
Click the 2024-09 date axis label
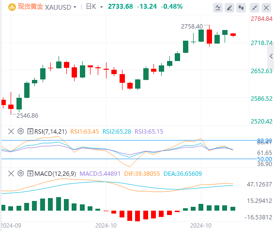[11, 226]
